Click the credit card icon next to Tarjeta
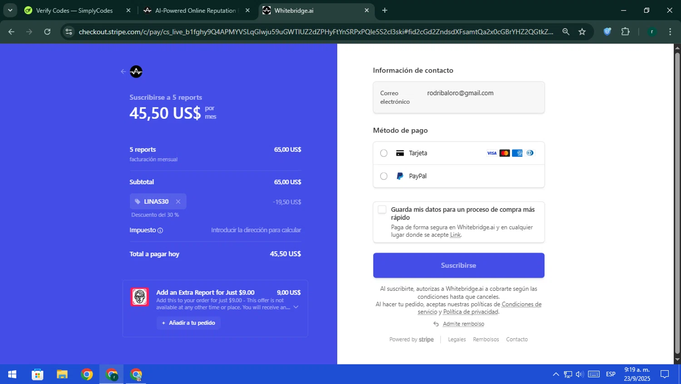681x384 pixels. 400,153
